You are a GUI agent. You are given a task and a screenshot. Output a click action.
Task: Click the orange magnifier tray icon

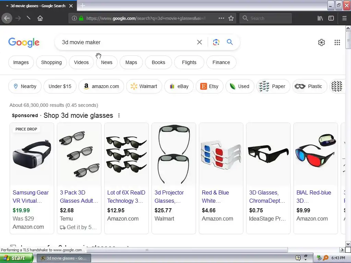tap(326, 258)
